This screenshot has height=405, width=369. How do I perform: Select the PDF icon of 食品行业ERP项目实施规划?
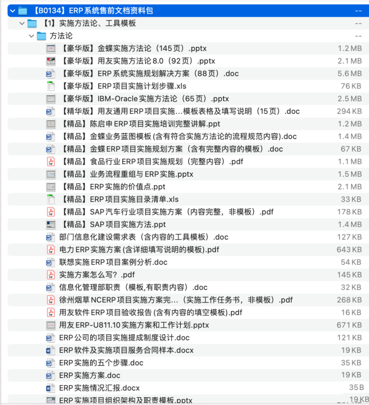(x=51, y=161)
